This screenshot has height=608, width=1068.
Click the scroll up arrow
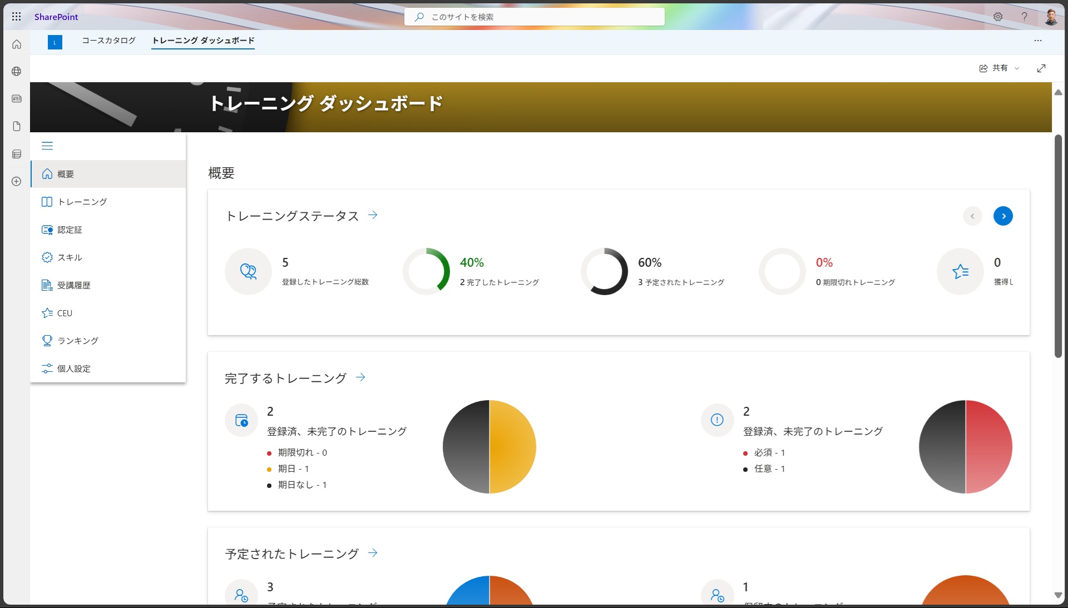pos(1058,92)
